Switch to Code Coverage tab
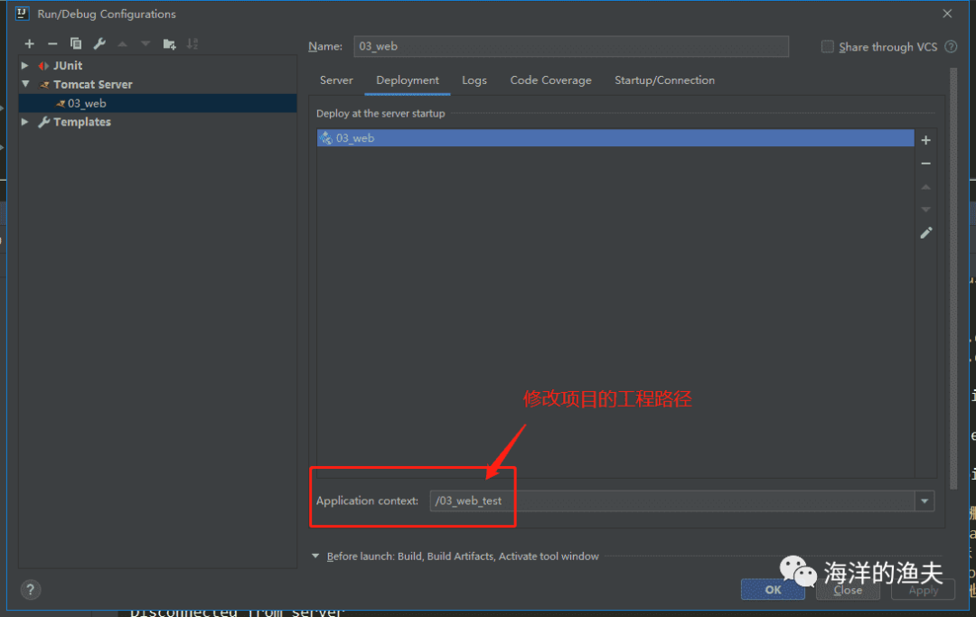 (551, 80)
